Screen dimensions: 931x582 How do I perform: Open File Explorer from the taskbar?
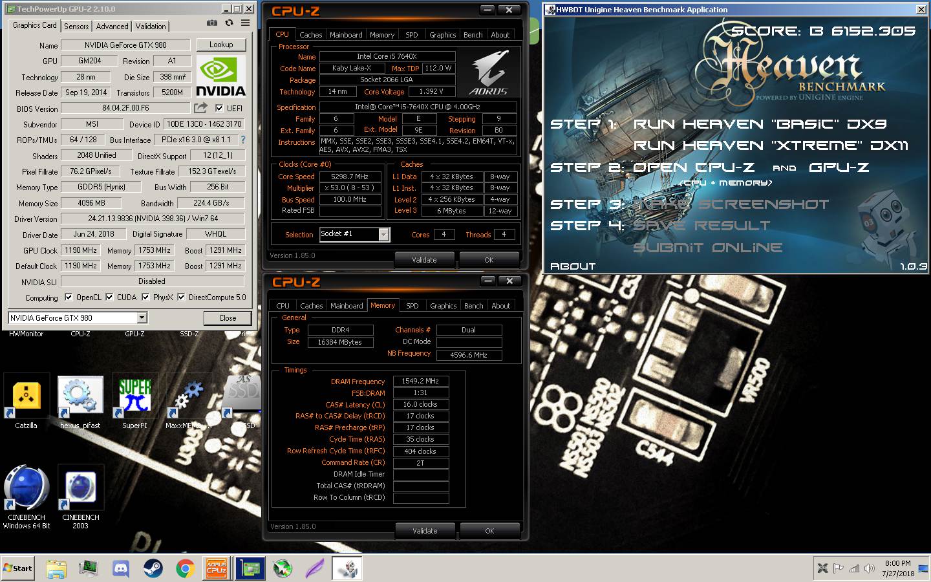click(56, 568)
